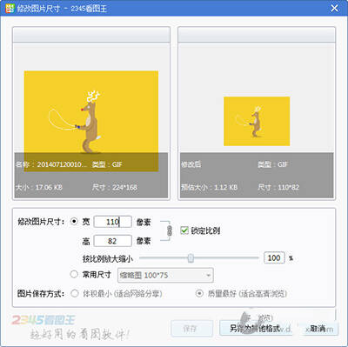Click the 2345看图王 logo at bottom left
This screenshot has height=347, width=348.
pyautogui.click(x=43, y=320)
